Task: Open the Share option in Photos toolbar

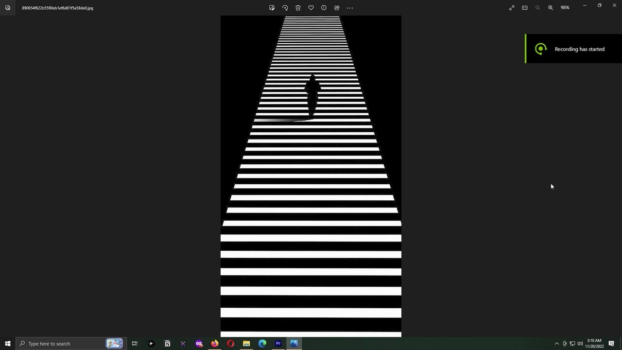Action: point(337,8)
